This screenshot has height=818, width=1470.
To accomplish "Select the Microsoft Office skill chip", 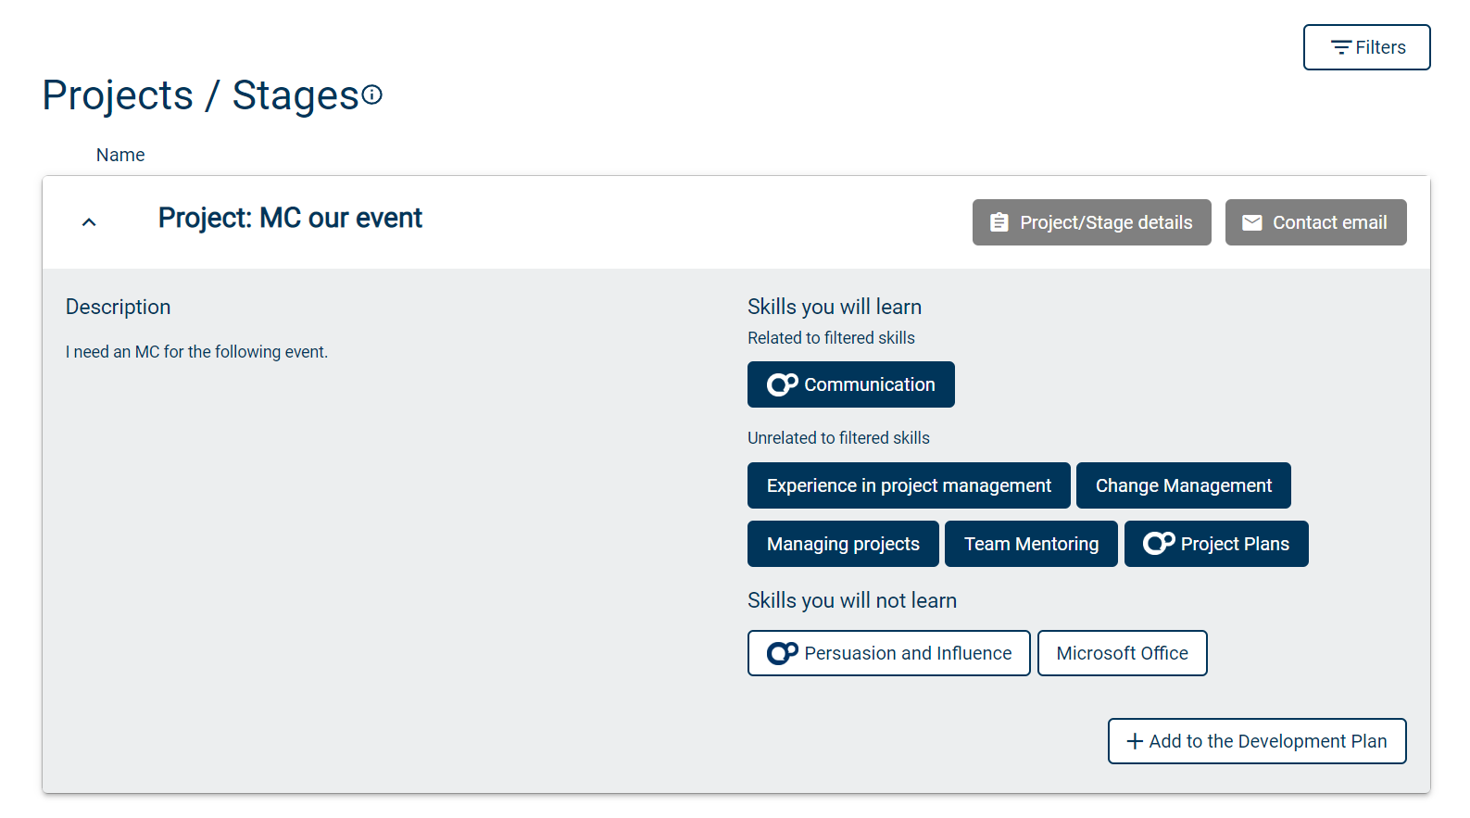I will [x=1122, y=653].
